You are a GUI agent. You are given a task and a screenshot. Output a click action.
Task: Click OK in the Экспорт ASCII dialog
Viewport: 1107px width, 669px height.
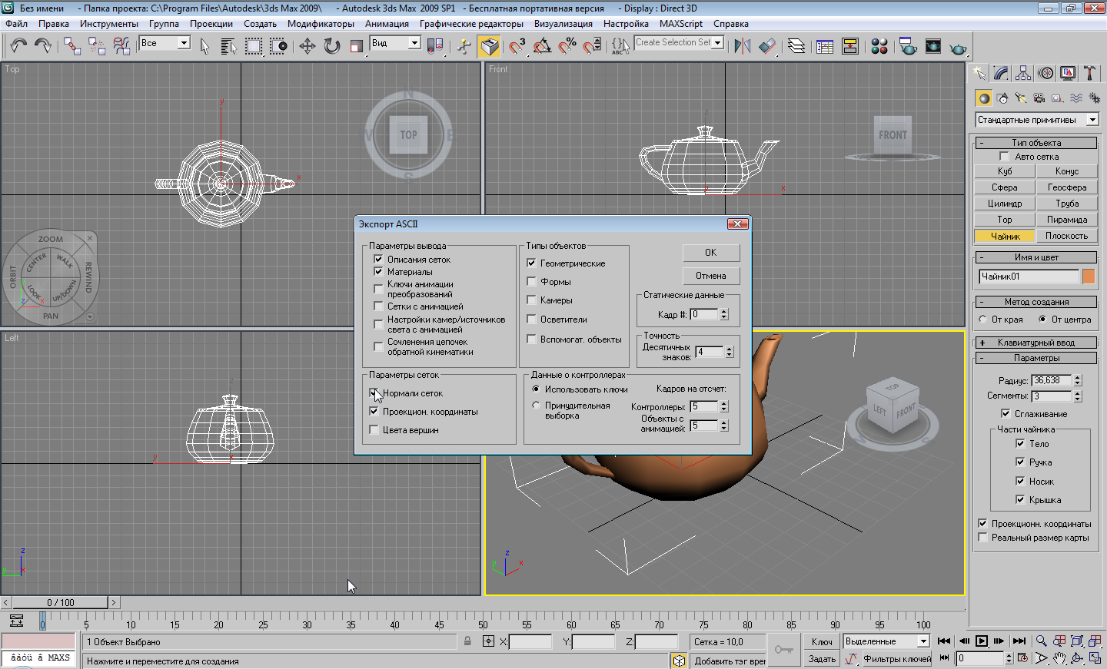[710, 253]
